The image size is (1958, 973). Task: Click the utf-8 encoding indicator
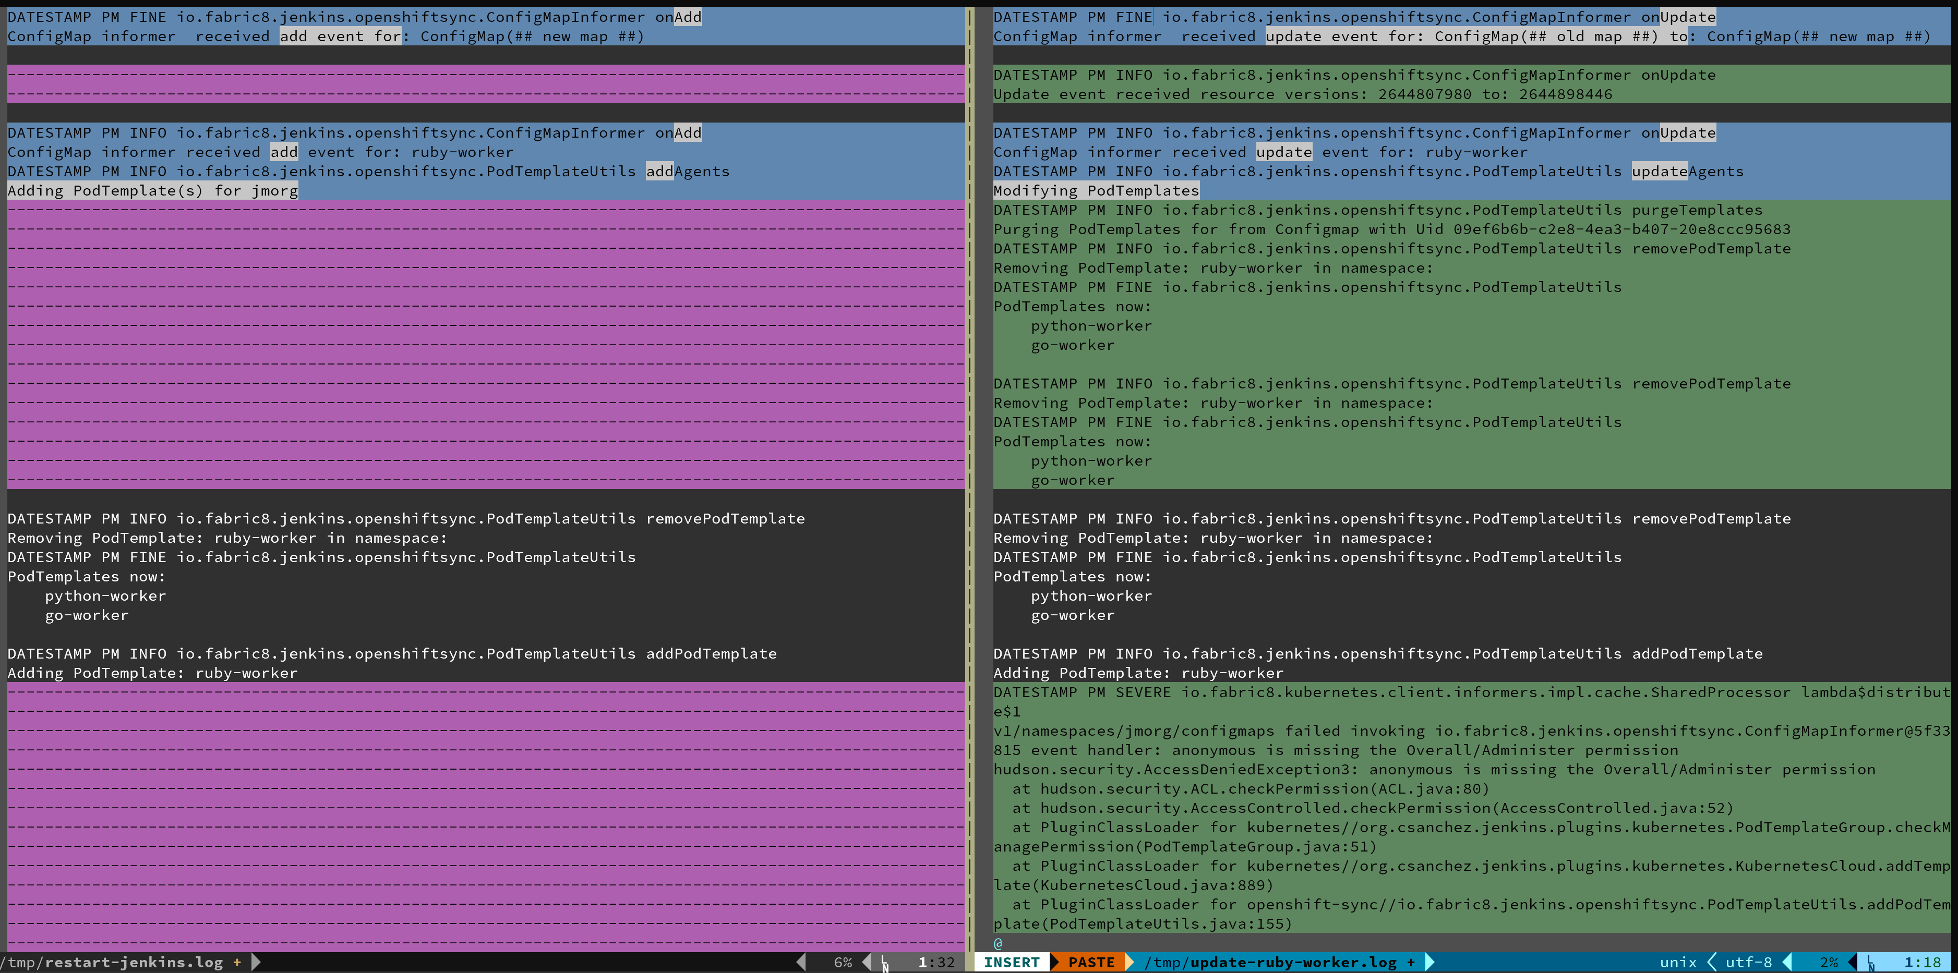pyautogui.click(x=1748, y=963)
